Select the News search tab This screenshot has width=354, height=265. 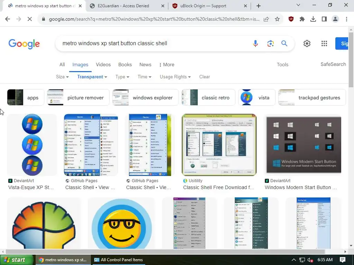click(145, 65)
